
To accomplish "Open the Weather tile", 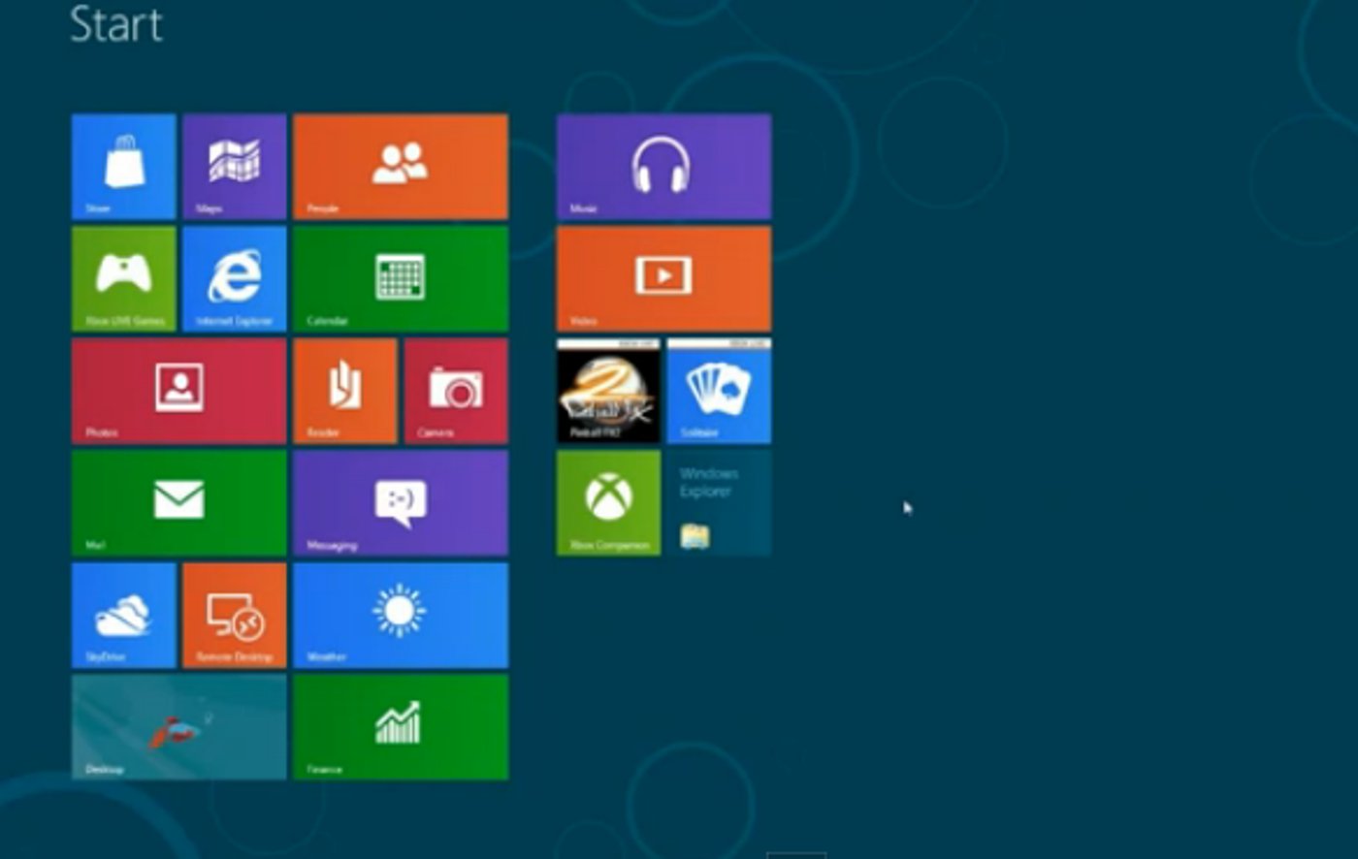I will pos(401,615).
